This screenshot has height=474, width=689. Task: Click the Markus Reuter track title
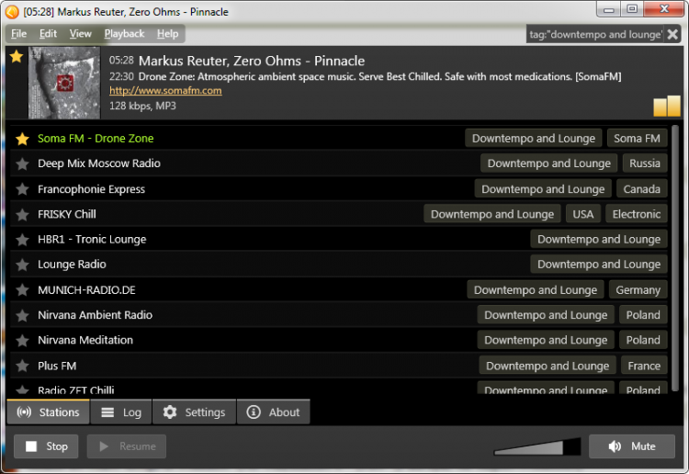point(252,61)
